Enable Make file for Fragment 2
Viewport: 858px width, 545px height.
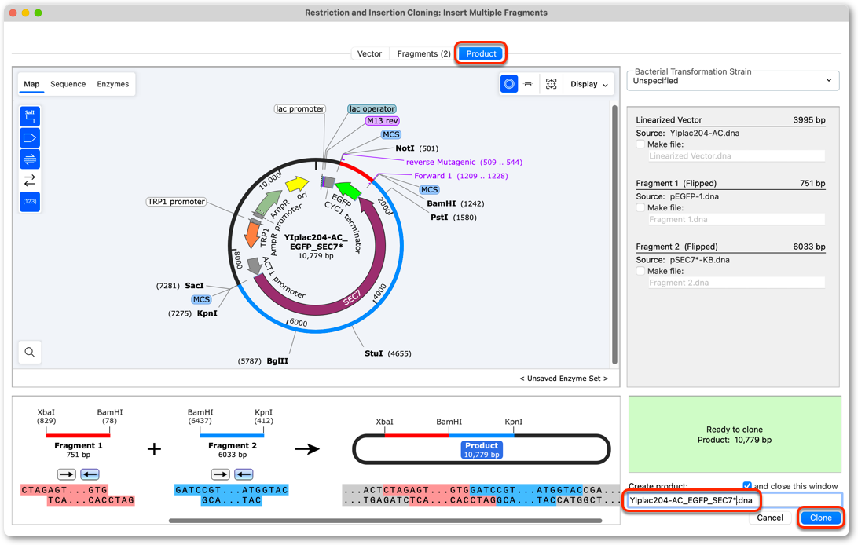click(640, 271)
